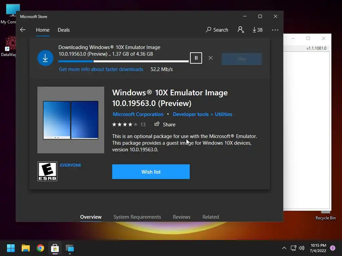Minimize the Microsoft Store window
This screenshot has width=342, height=256.
click(245, 16)
